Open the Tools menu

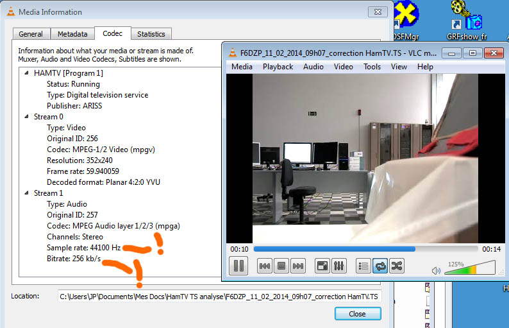click(x=372, y=67)
